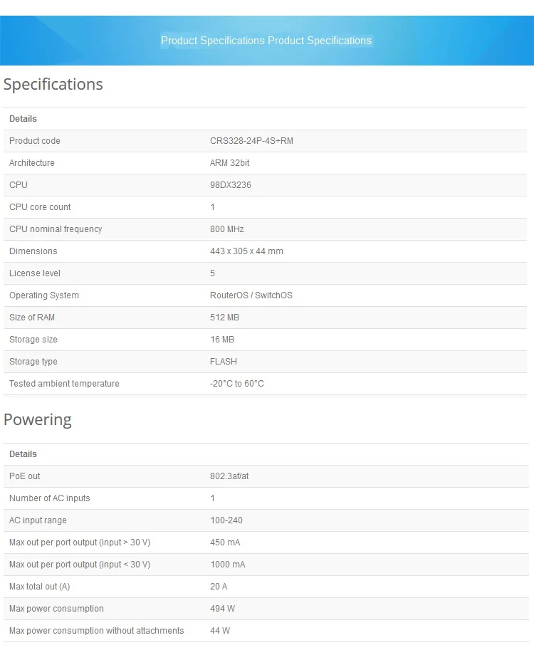
Task: Select the Max total out 20 A value
Action: click(219, 587)
